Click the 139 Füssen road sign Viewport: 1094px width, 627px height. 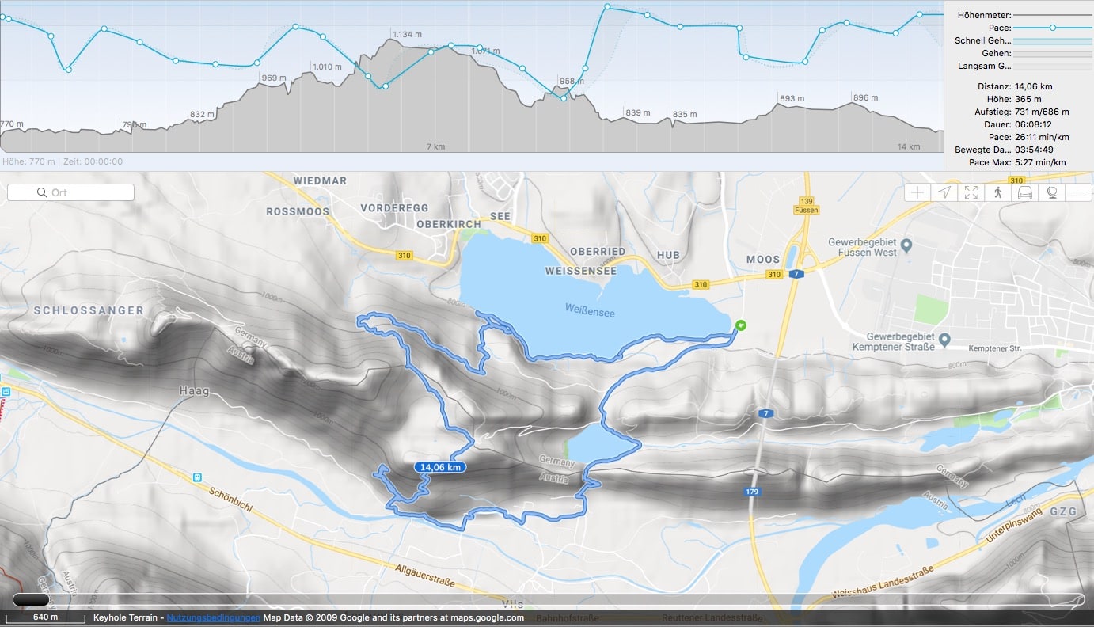coord(807,206)
